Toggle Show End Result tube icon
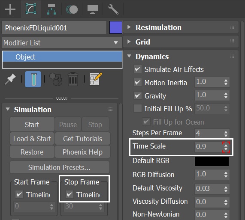Viewport: 245px width, 220px height. click(x=33, y=79)
